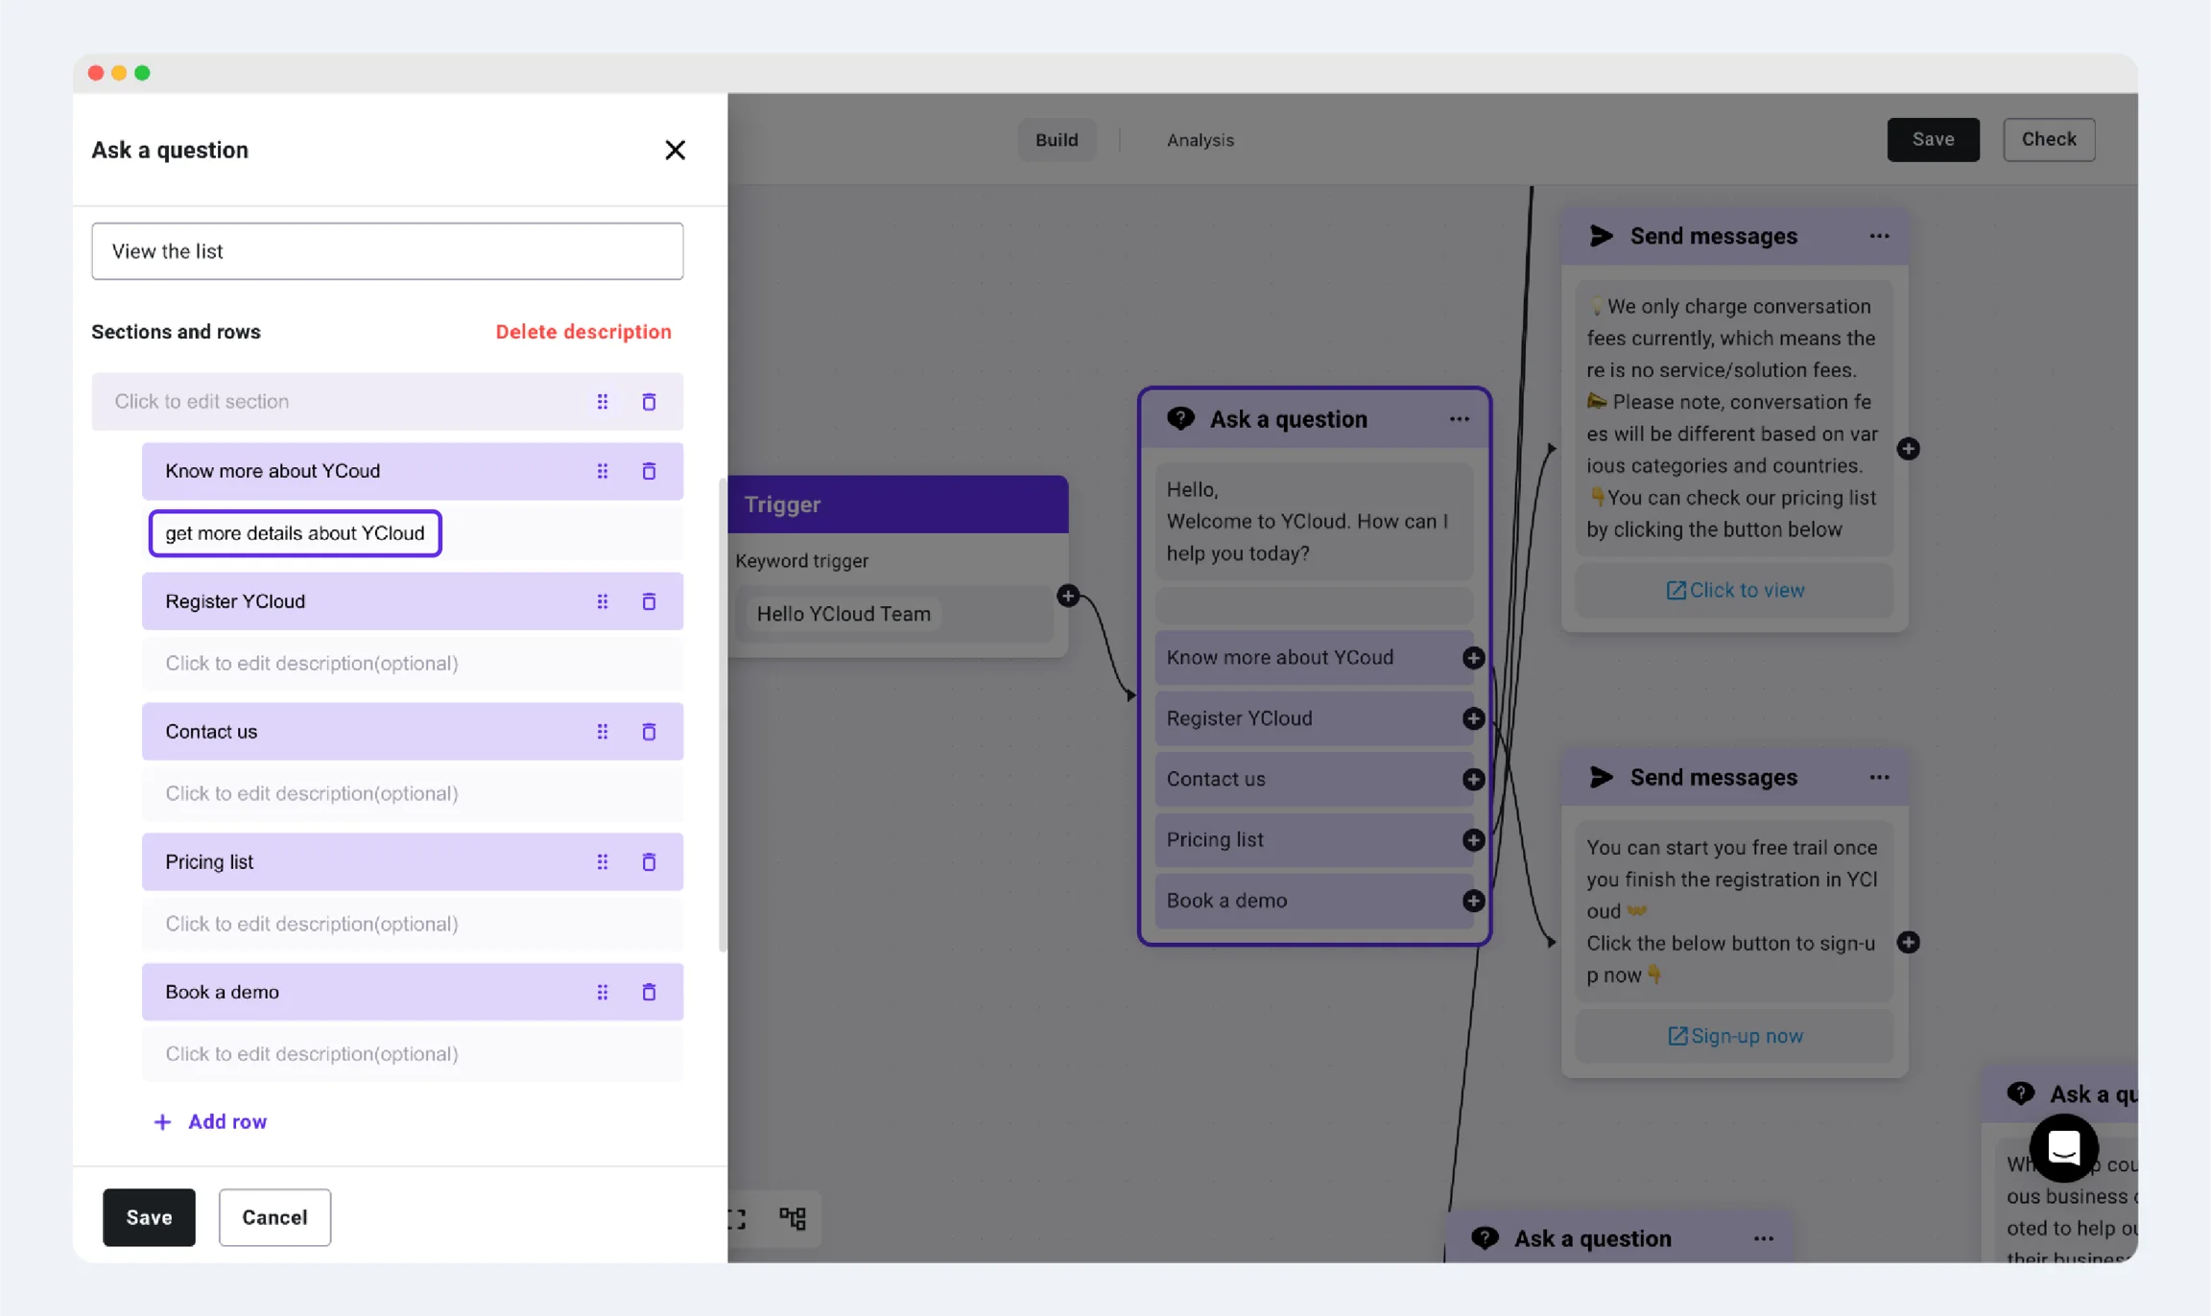
Task: Click drag handle for Book a demo row
Action: coord(603,992)
